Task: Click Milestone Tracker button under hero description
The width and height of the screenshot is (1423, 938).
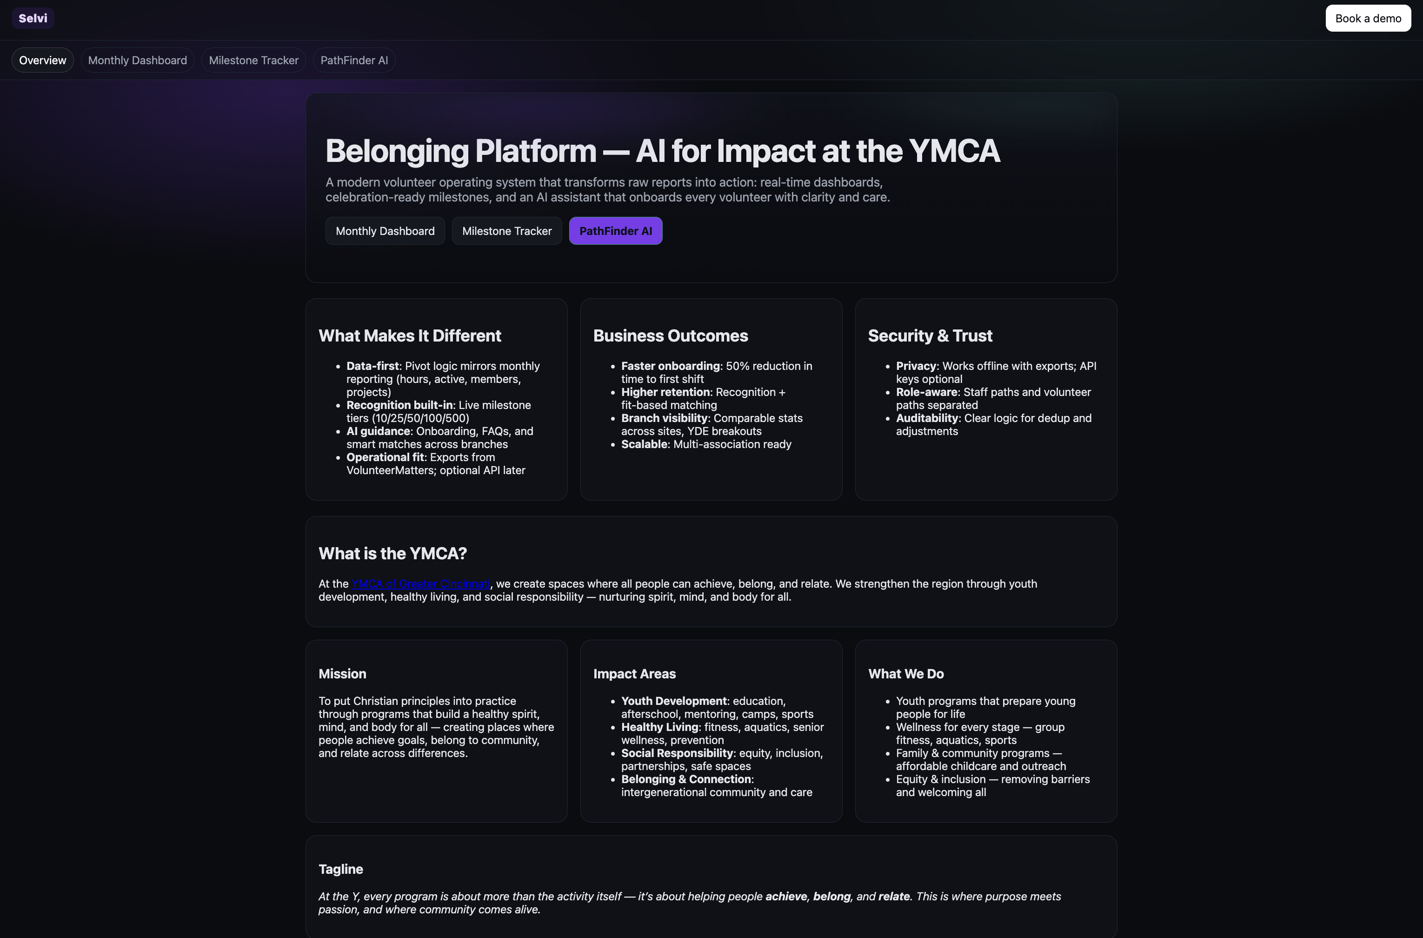Action: tap(506, 231)
